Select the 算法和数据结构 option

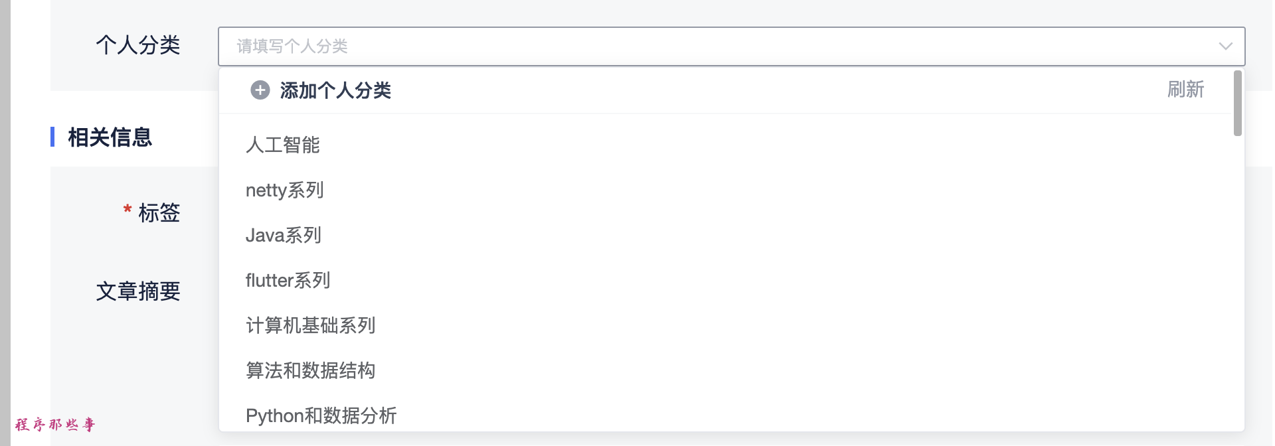(311, 370)
